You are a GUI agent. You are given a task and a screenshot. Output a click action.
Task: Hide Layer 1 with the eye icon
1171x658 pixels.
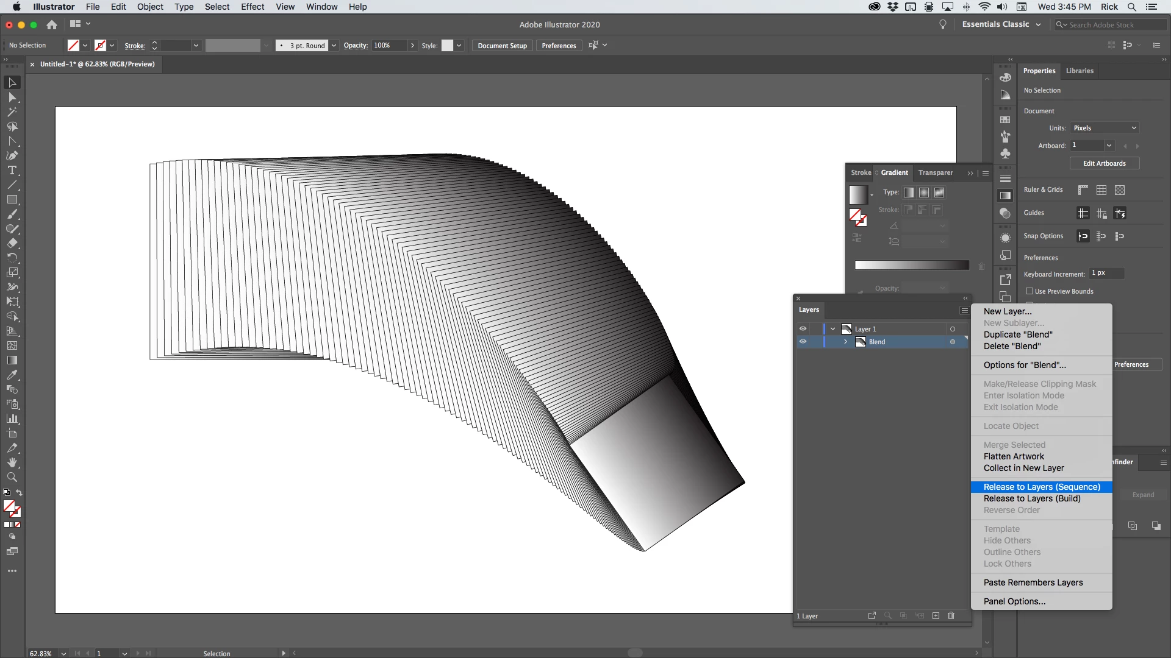tap(803, 329)
